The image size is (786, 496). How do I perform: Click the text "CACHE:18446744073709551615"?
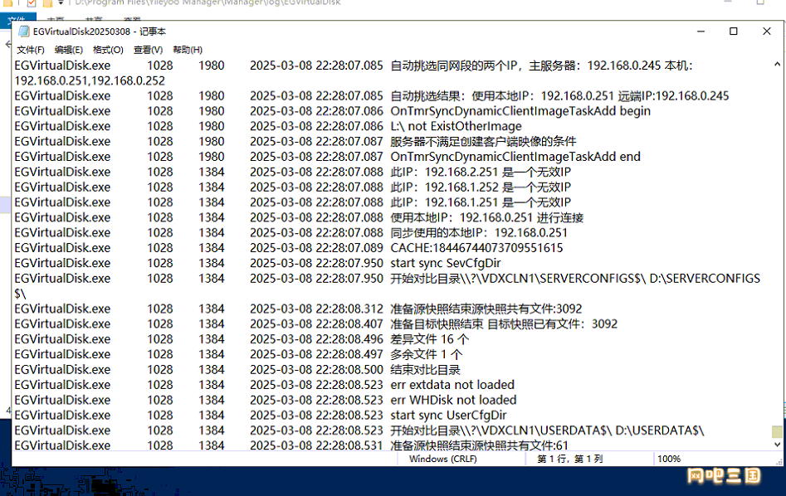(x=476, y=248)
